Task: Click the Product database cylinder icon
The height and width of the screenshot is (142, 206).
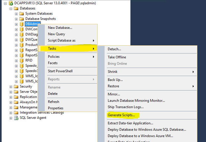Action: pyautogui.click(x=21, y=45)
